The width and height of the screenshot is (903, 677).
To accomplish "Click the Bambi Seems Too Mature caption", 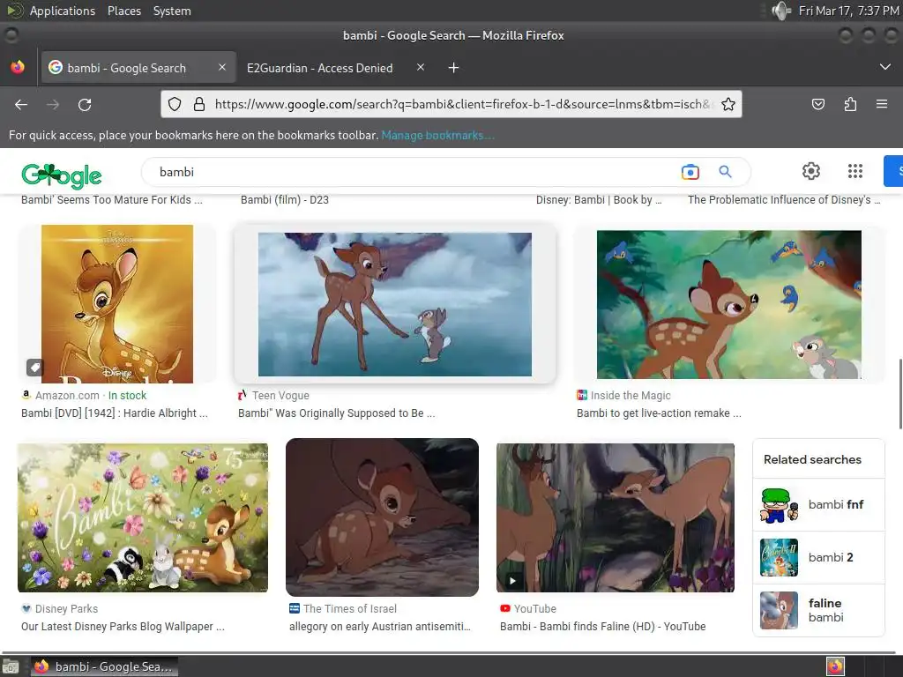I will pyautogui.click(x=112, y=200).
